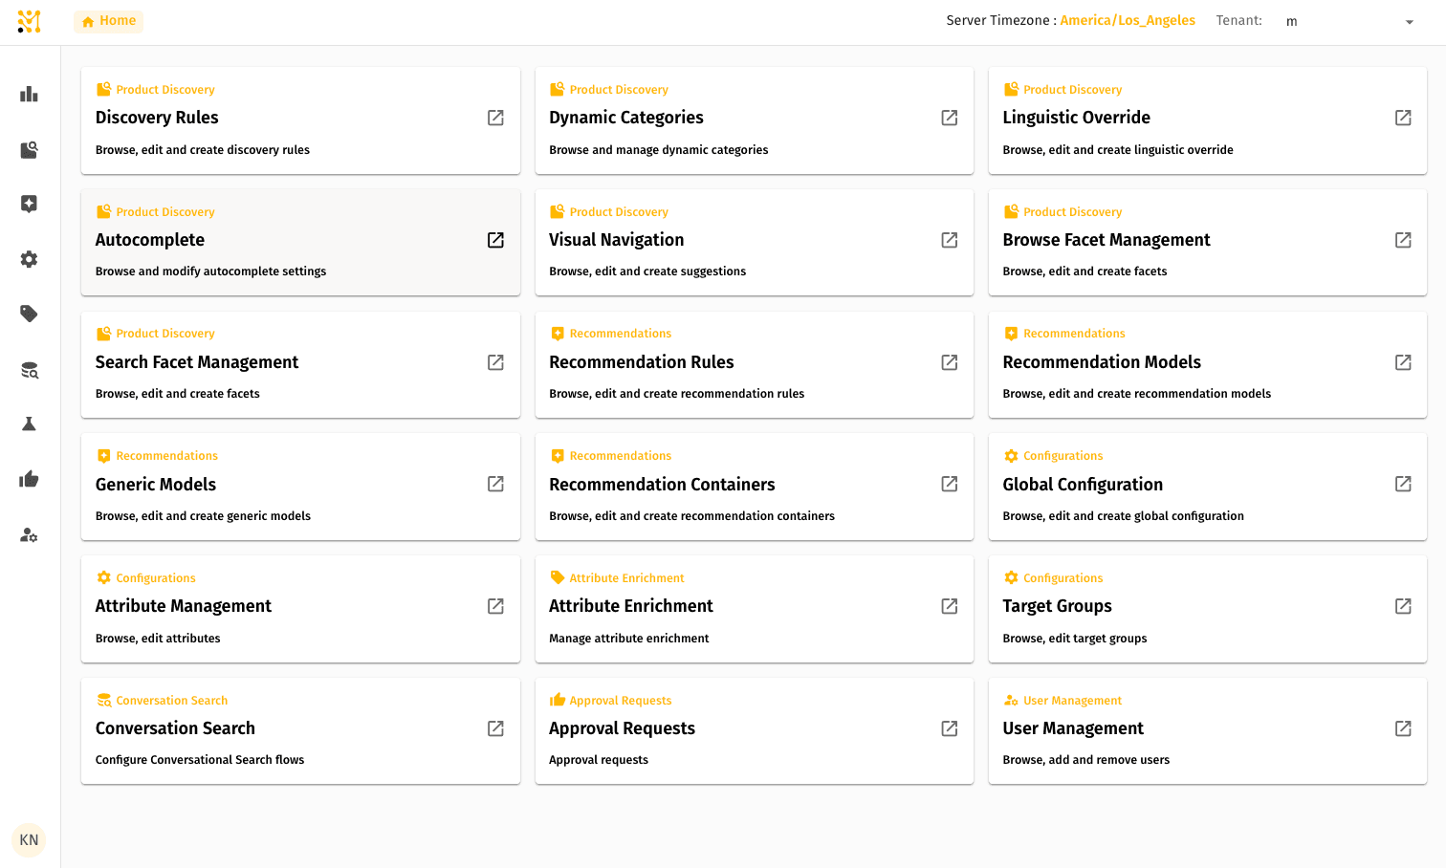This screenshot has height=868, width=1446.
Task: Open Search Facet Management external link icon
Action: [495, 362]
